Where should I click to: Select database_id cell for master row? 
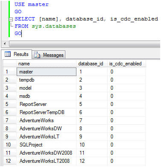click(92, 72)
